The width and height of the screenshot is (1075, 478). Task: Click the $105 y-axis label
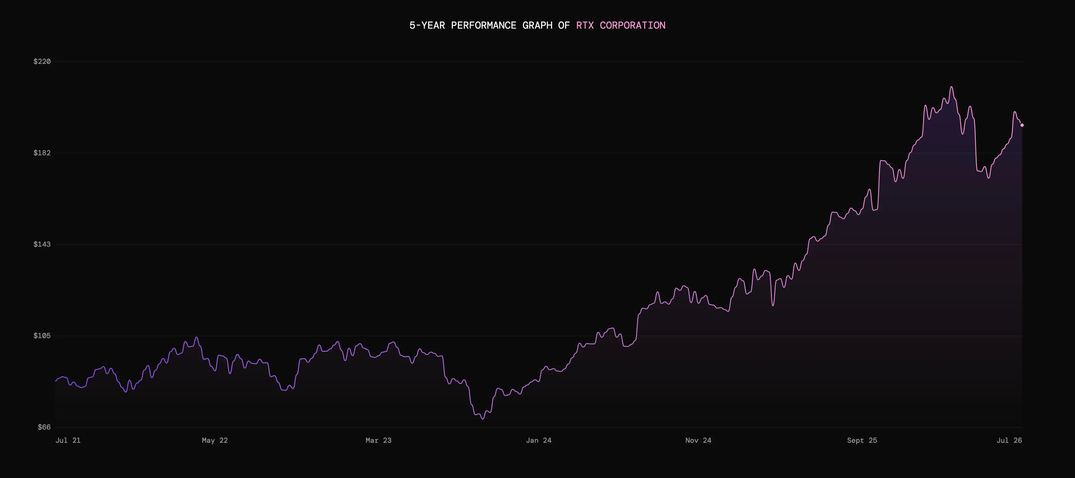(42, 336)
